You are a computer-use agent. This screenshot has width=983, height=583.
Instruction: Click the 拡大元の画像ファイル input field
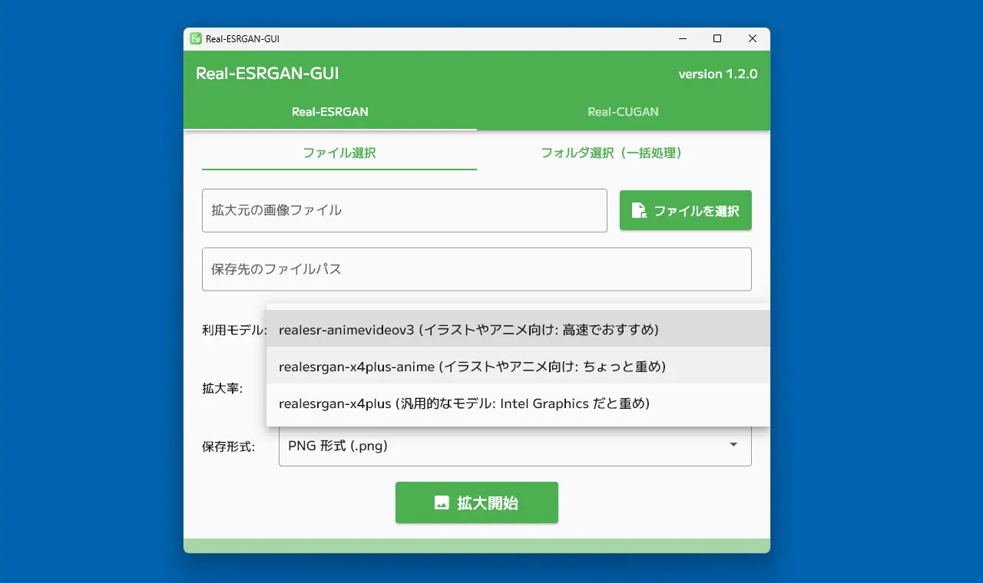click(405, 210)
